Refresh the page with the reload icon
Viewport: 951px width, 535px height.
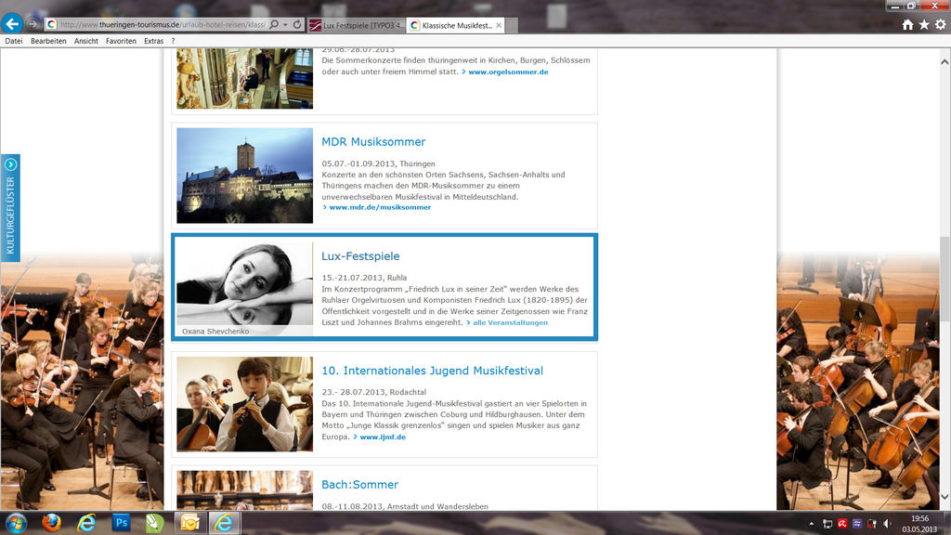[x=297, y=24]
